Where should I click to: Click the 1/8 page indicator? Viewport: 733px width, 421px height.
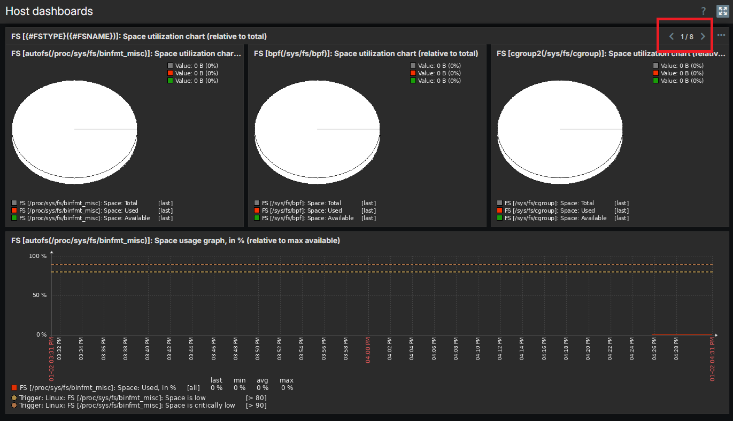pos(687,37)
